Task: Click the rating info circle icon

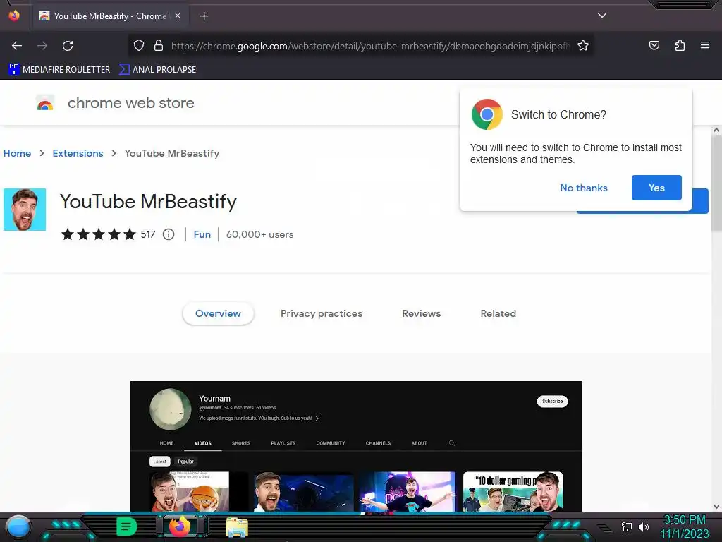Action: (169, 234)
